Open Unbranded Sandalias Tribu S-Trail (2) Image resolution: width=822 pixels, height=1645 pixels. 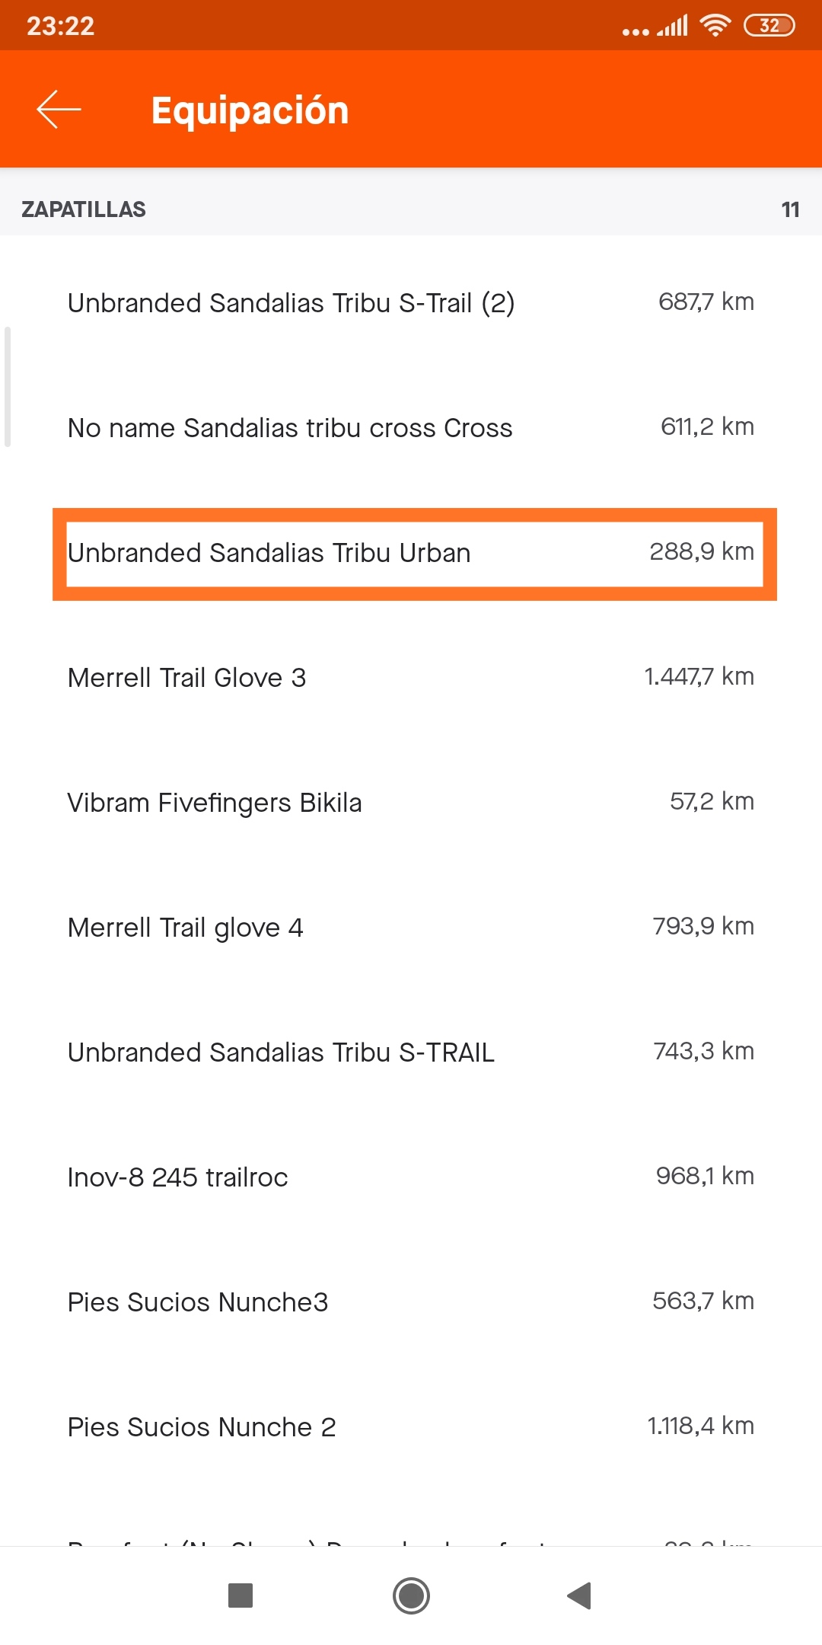click(x=411, y=302)
